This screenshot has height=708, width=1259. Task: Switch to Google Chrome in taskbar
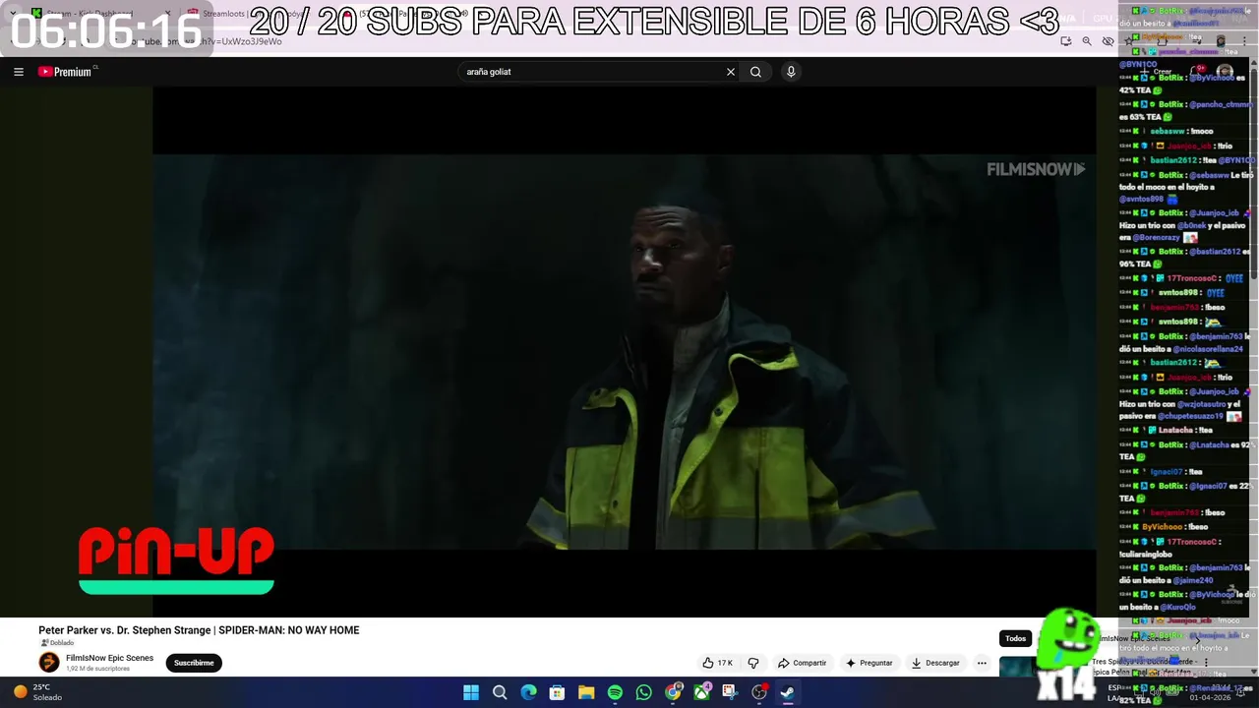(673, 692)
